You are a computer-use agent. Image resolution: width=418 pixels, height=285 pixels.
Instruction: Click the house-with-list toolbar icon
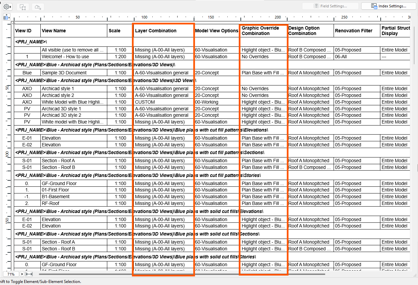38,7
